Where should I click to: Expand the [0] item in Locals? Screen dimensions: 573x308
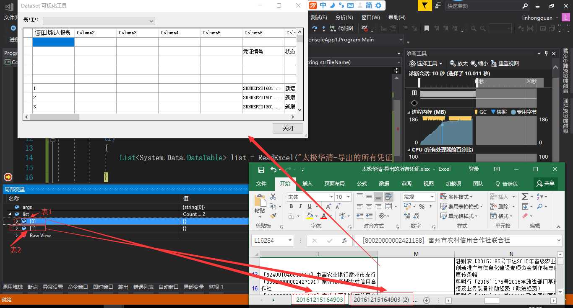click(x=17, y=221)
